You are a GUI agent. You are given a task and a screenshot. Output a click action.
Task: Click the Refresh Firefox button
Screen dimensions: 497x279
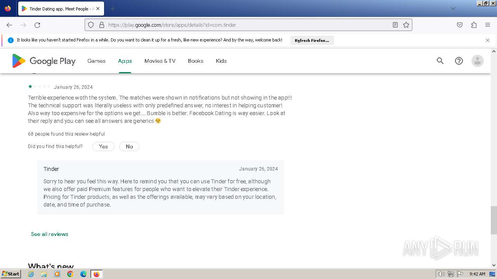[312, 40]
